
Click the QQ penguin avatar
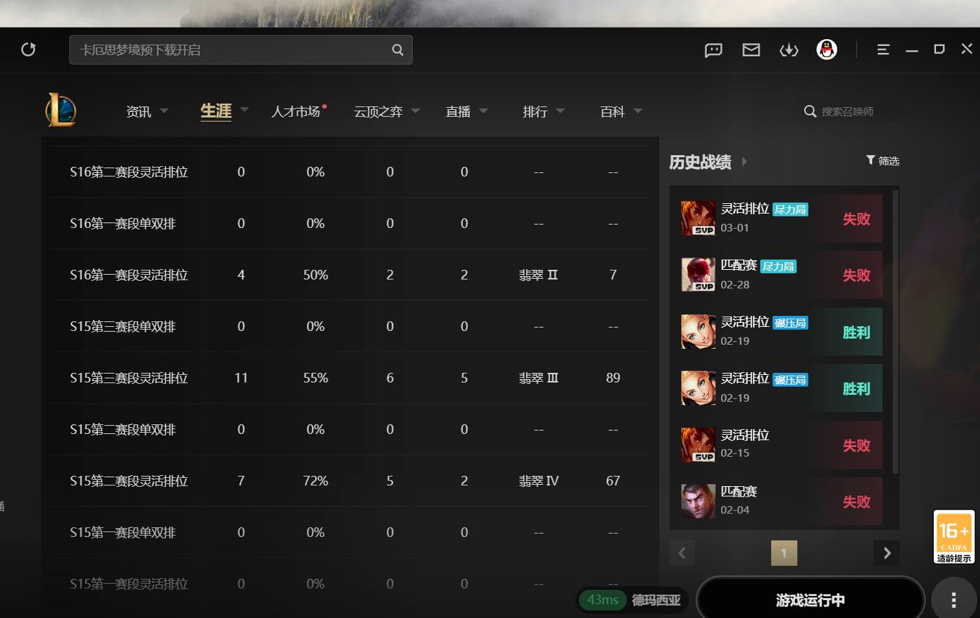coord(827,49)
